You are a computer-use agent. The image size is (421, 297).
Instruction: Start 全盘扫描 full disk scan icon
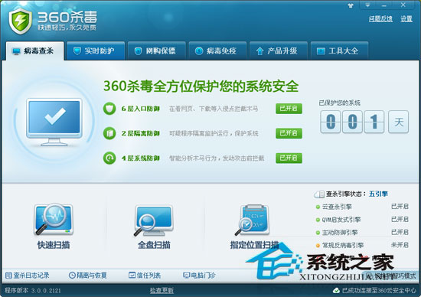[x=154, y=220]
